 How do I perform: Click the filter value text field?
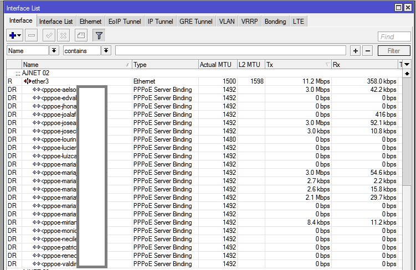coord(230,50)
